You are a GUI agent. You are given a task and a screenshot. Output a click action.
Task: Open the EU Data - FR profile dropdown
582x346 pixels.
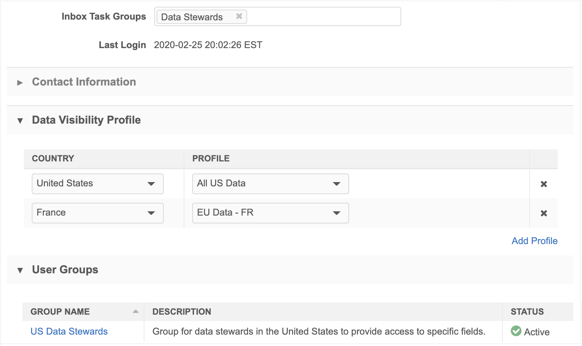270,213
